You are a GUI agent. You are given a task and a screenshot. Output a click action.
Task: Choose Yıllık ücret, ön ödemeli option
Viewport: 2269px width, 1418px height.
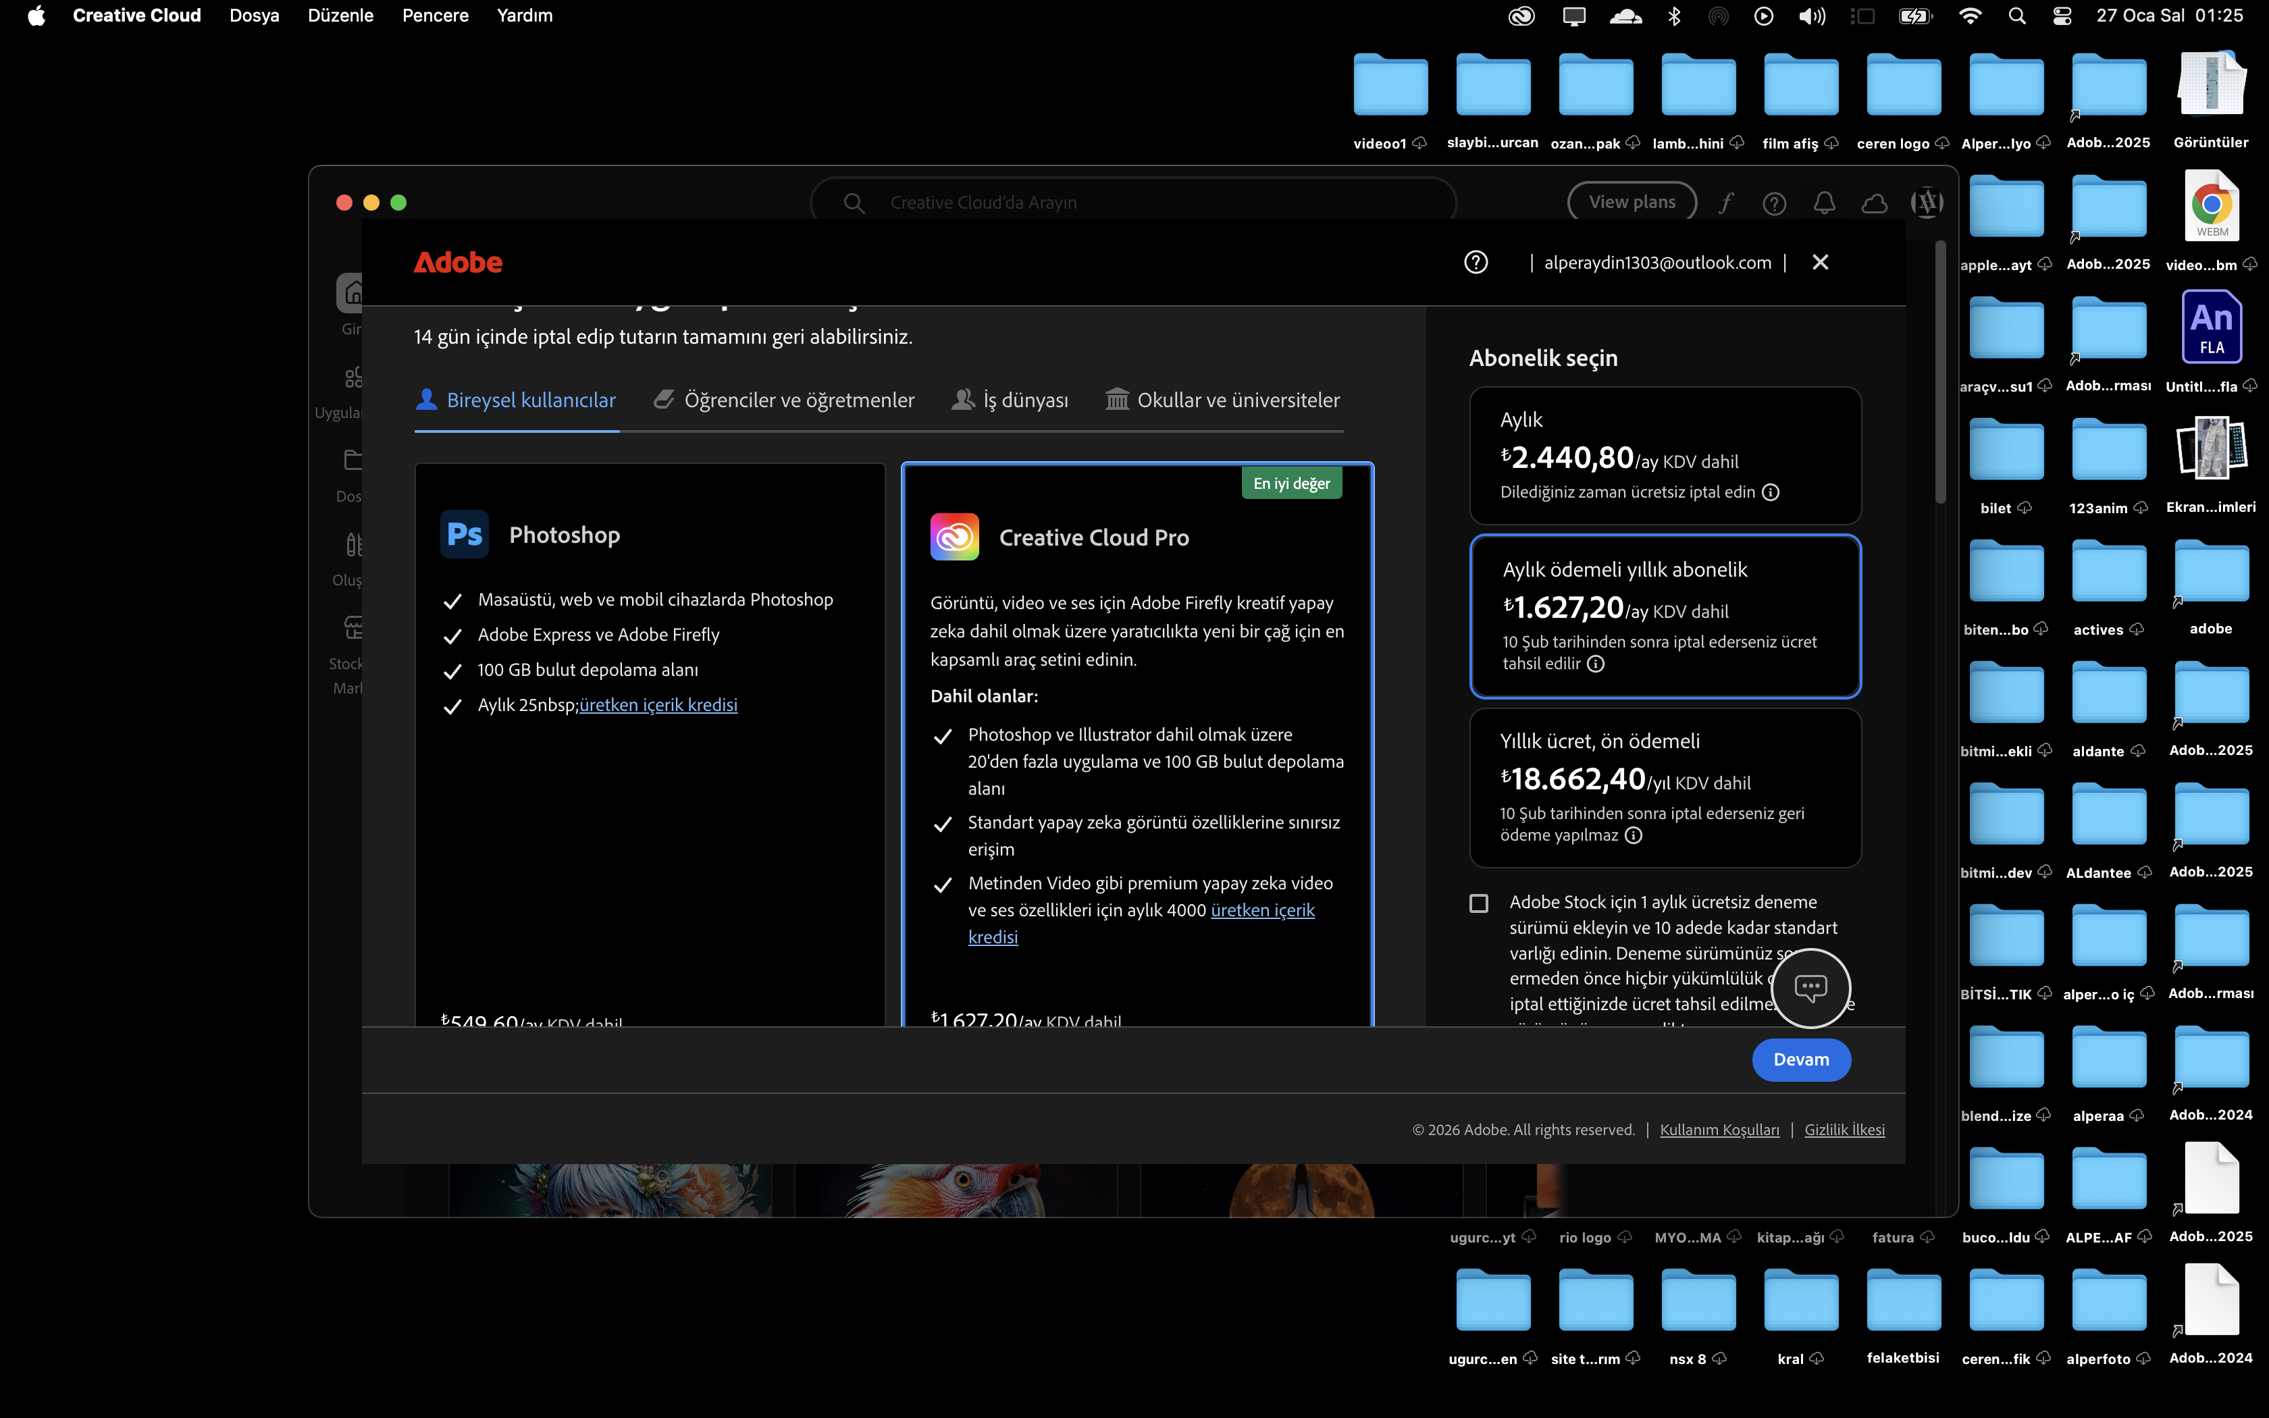pyautogui.click(x=1665, y=788)
